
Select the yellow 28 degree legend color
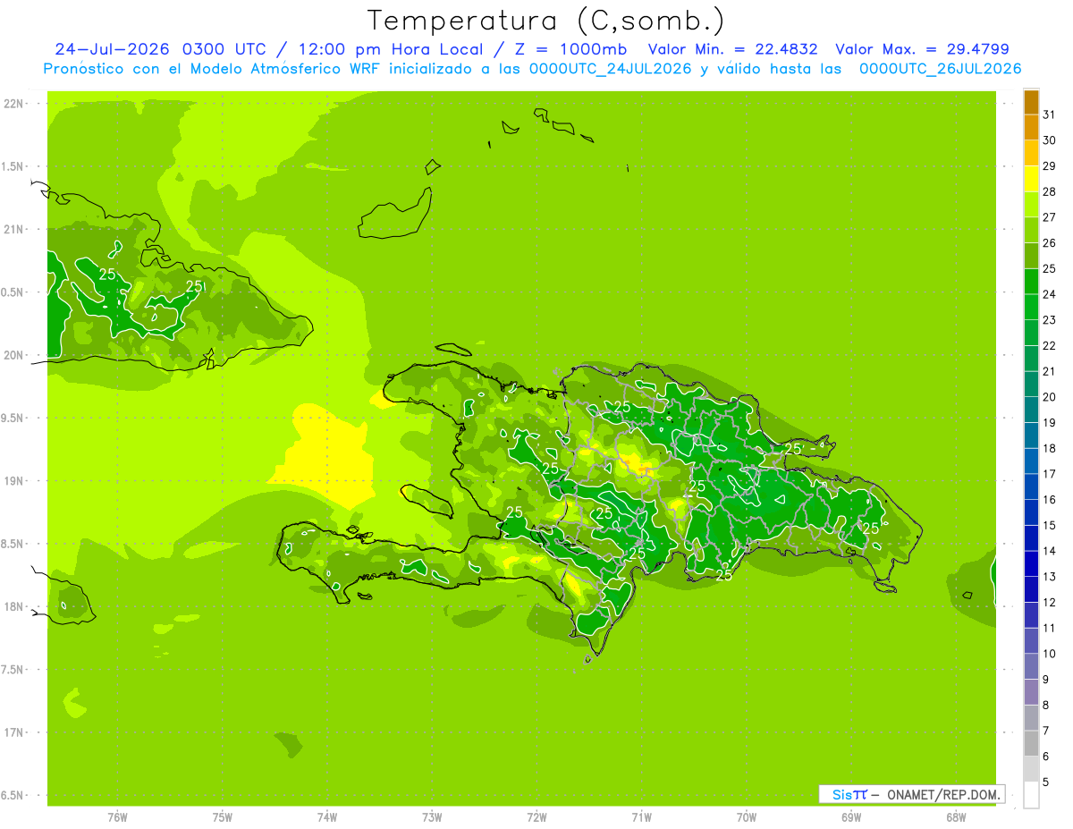(x=1031, y=179)
